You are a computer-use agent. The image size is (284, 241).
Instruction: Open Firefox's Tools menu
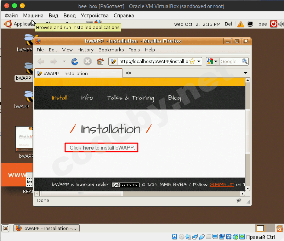click(134, 50)
